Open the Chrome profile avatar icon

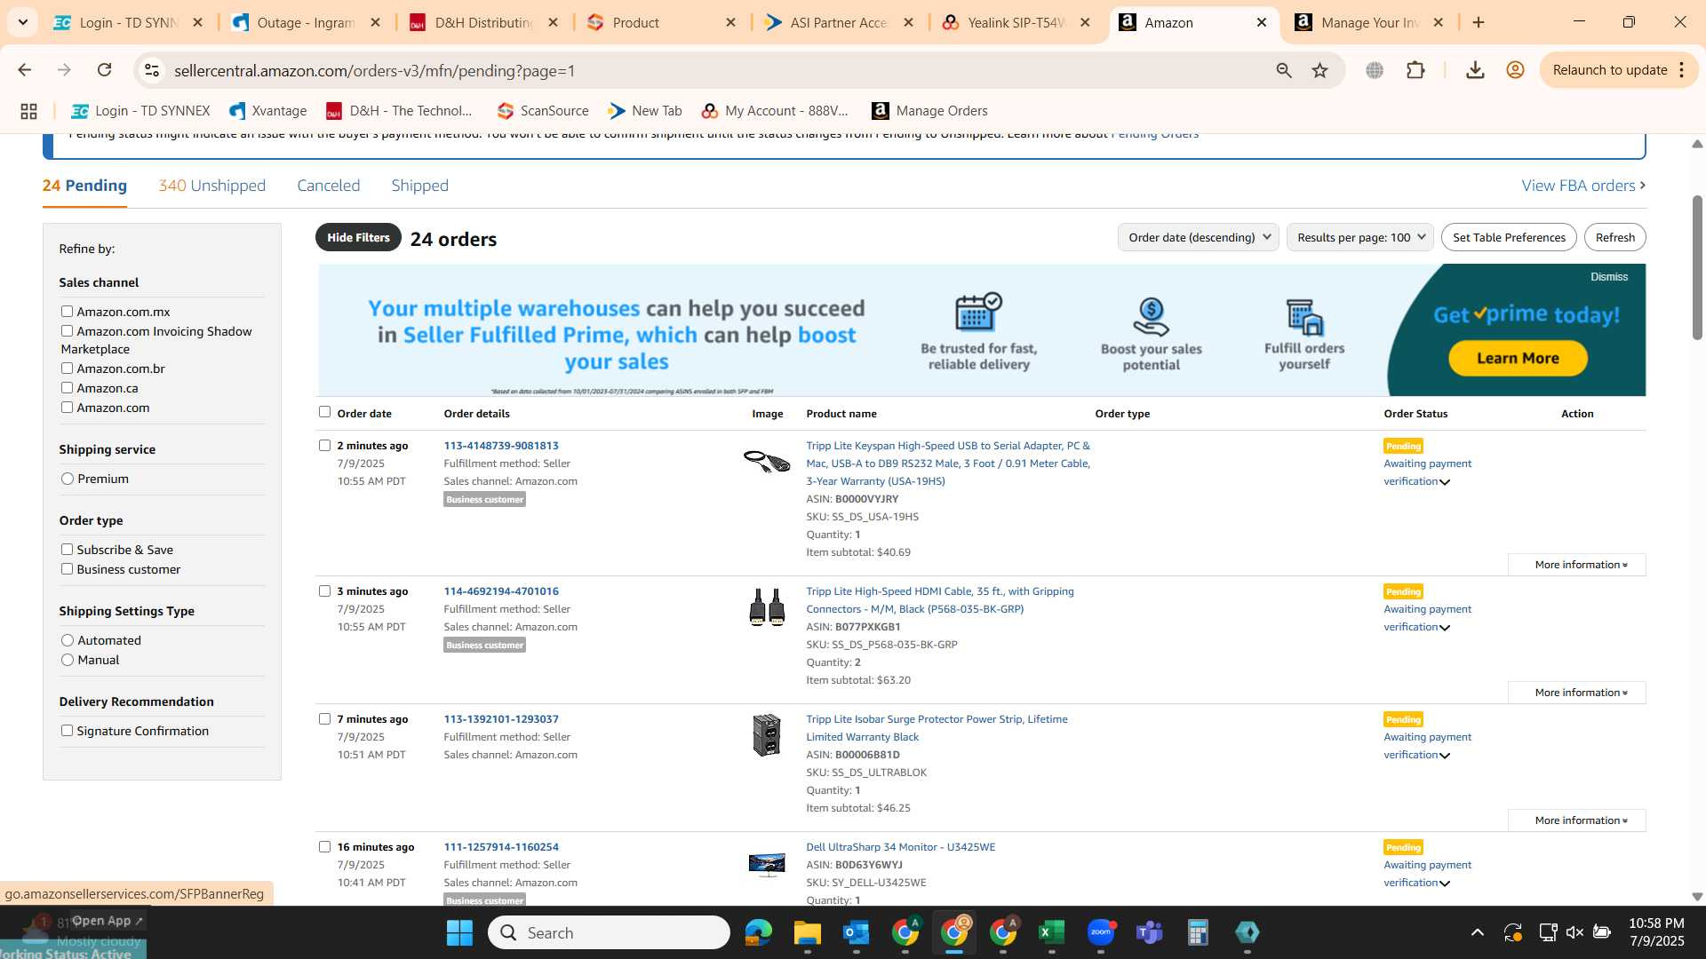1516,70
